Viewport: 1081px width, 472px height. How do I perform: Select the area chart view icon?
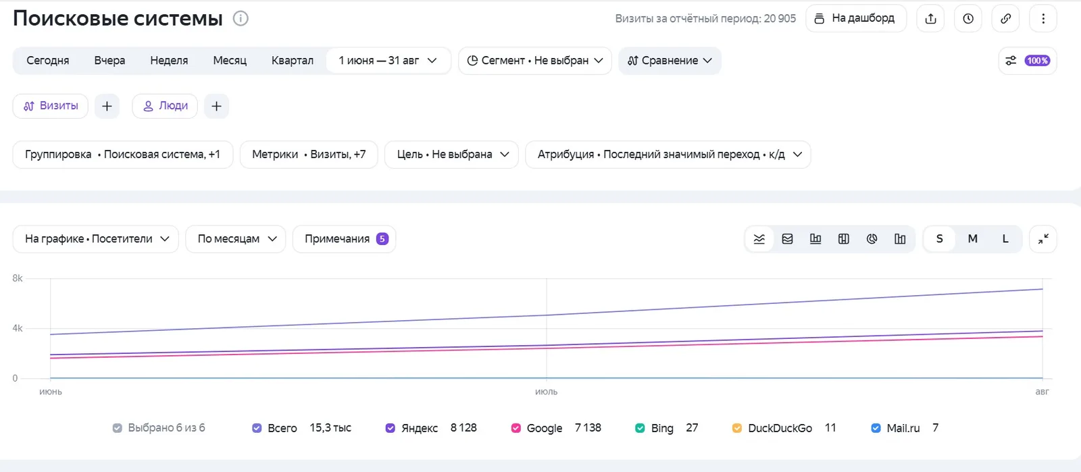pos(788,239)
